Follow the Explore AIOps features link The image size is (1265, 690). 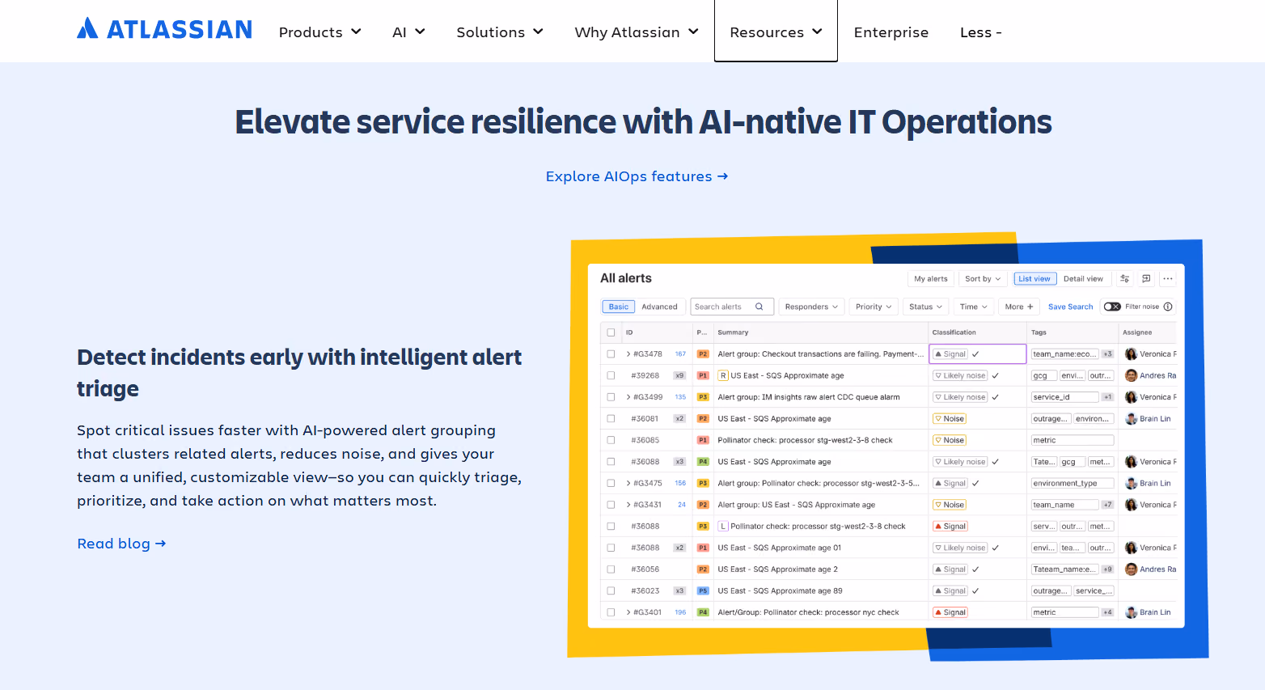(x=637, y=176)
